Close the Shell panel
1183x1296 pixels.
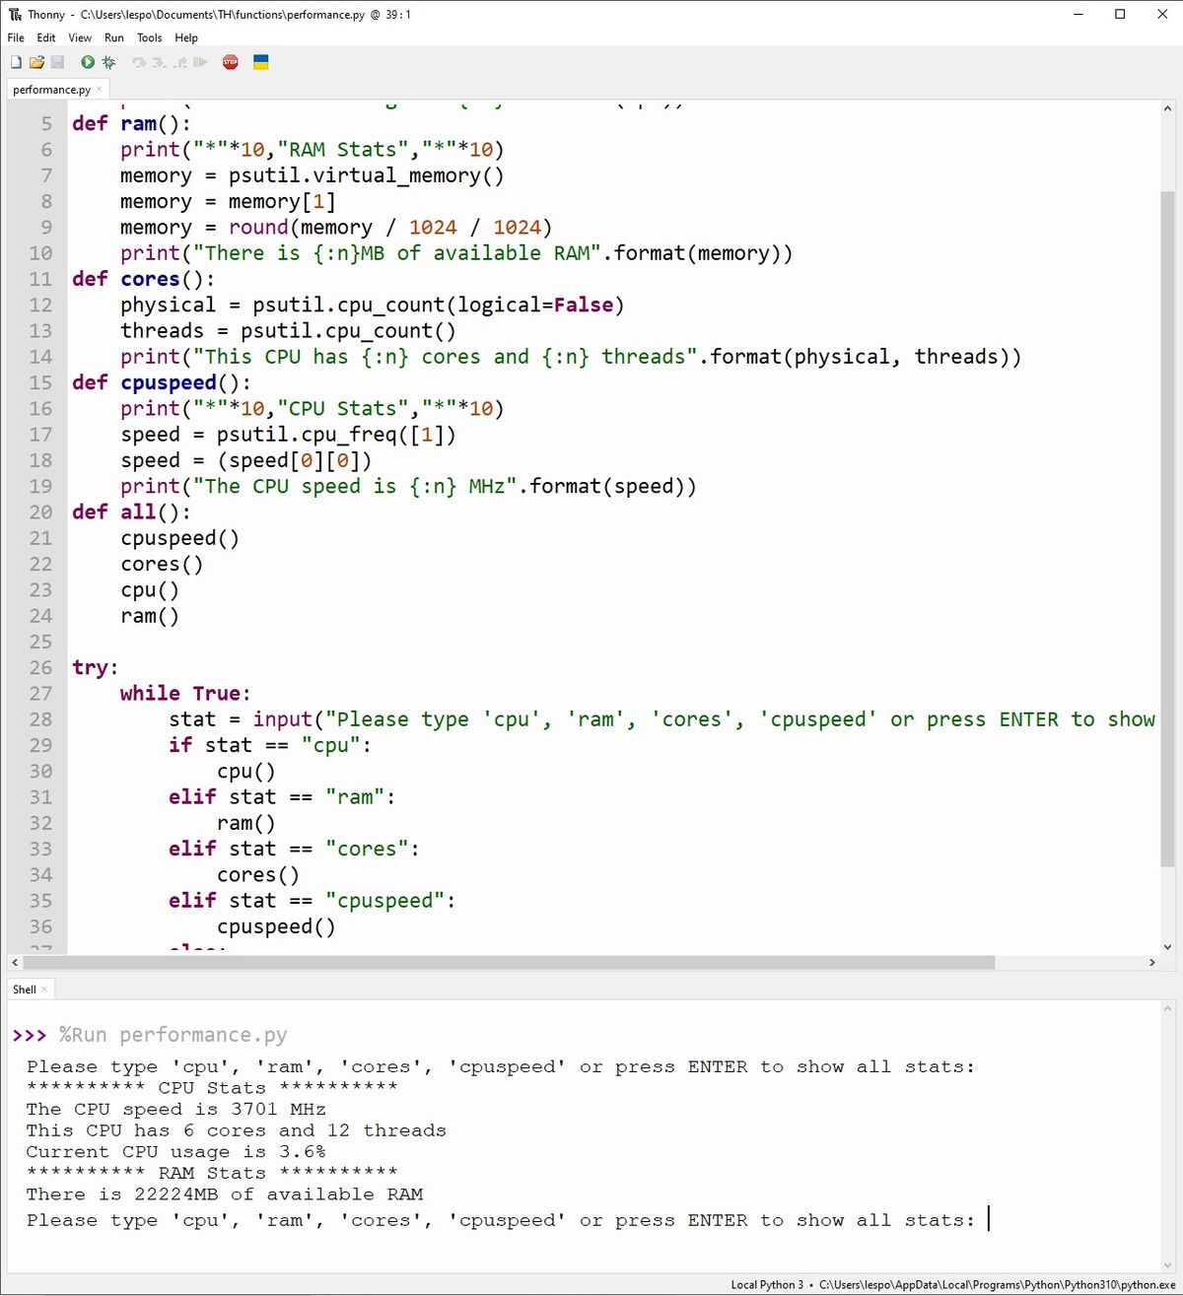coord(43,989)
